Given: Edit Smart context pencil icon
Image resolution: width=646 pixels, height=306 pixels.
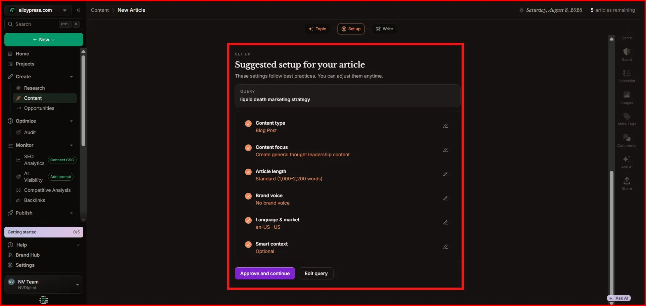Looking at the screenshot, I should (445, 247).
